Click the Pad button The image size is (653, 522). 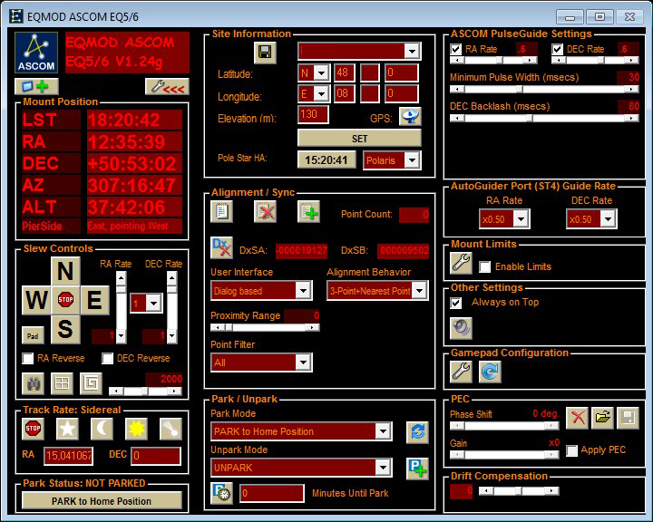(x=33, y=335)
